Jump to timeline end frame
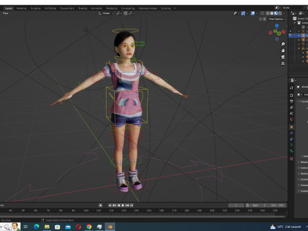 (x=132, y=205)
